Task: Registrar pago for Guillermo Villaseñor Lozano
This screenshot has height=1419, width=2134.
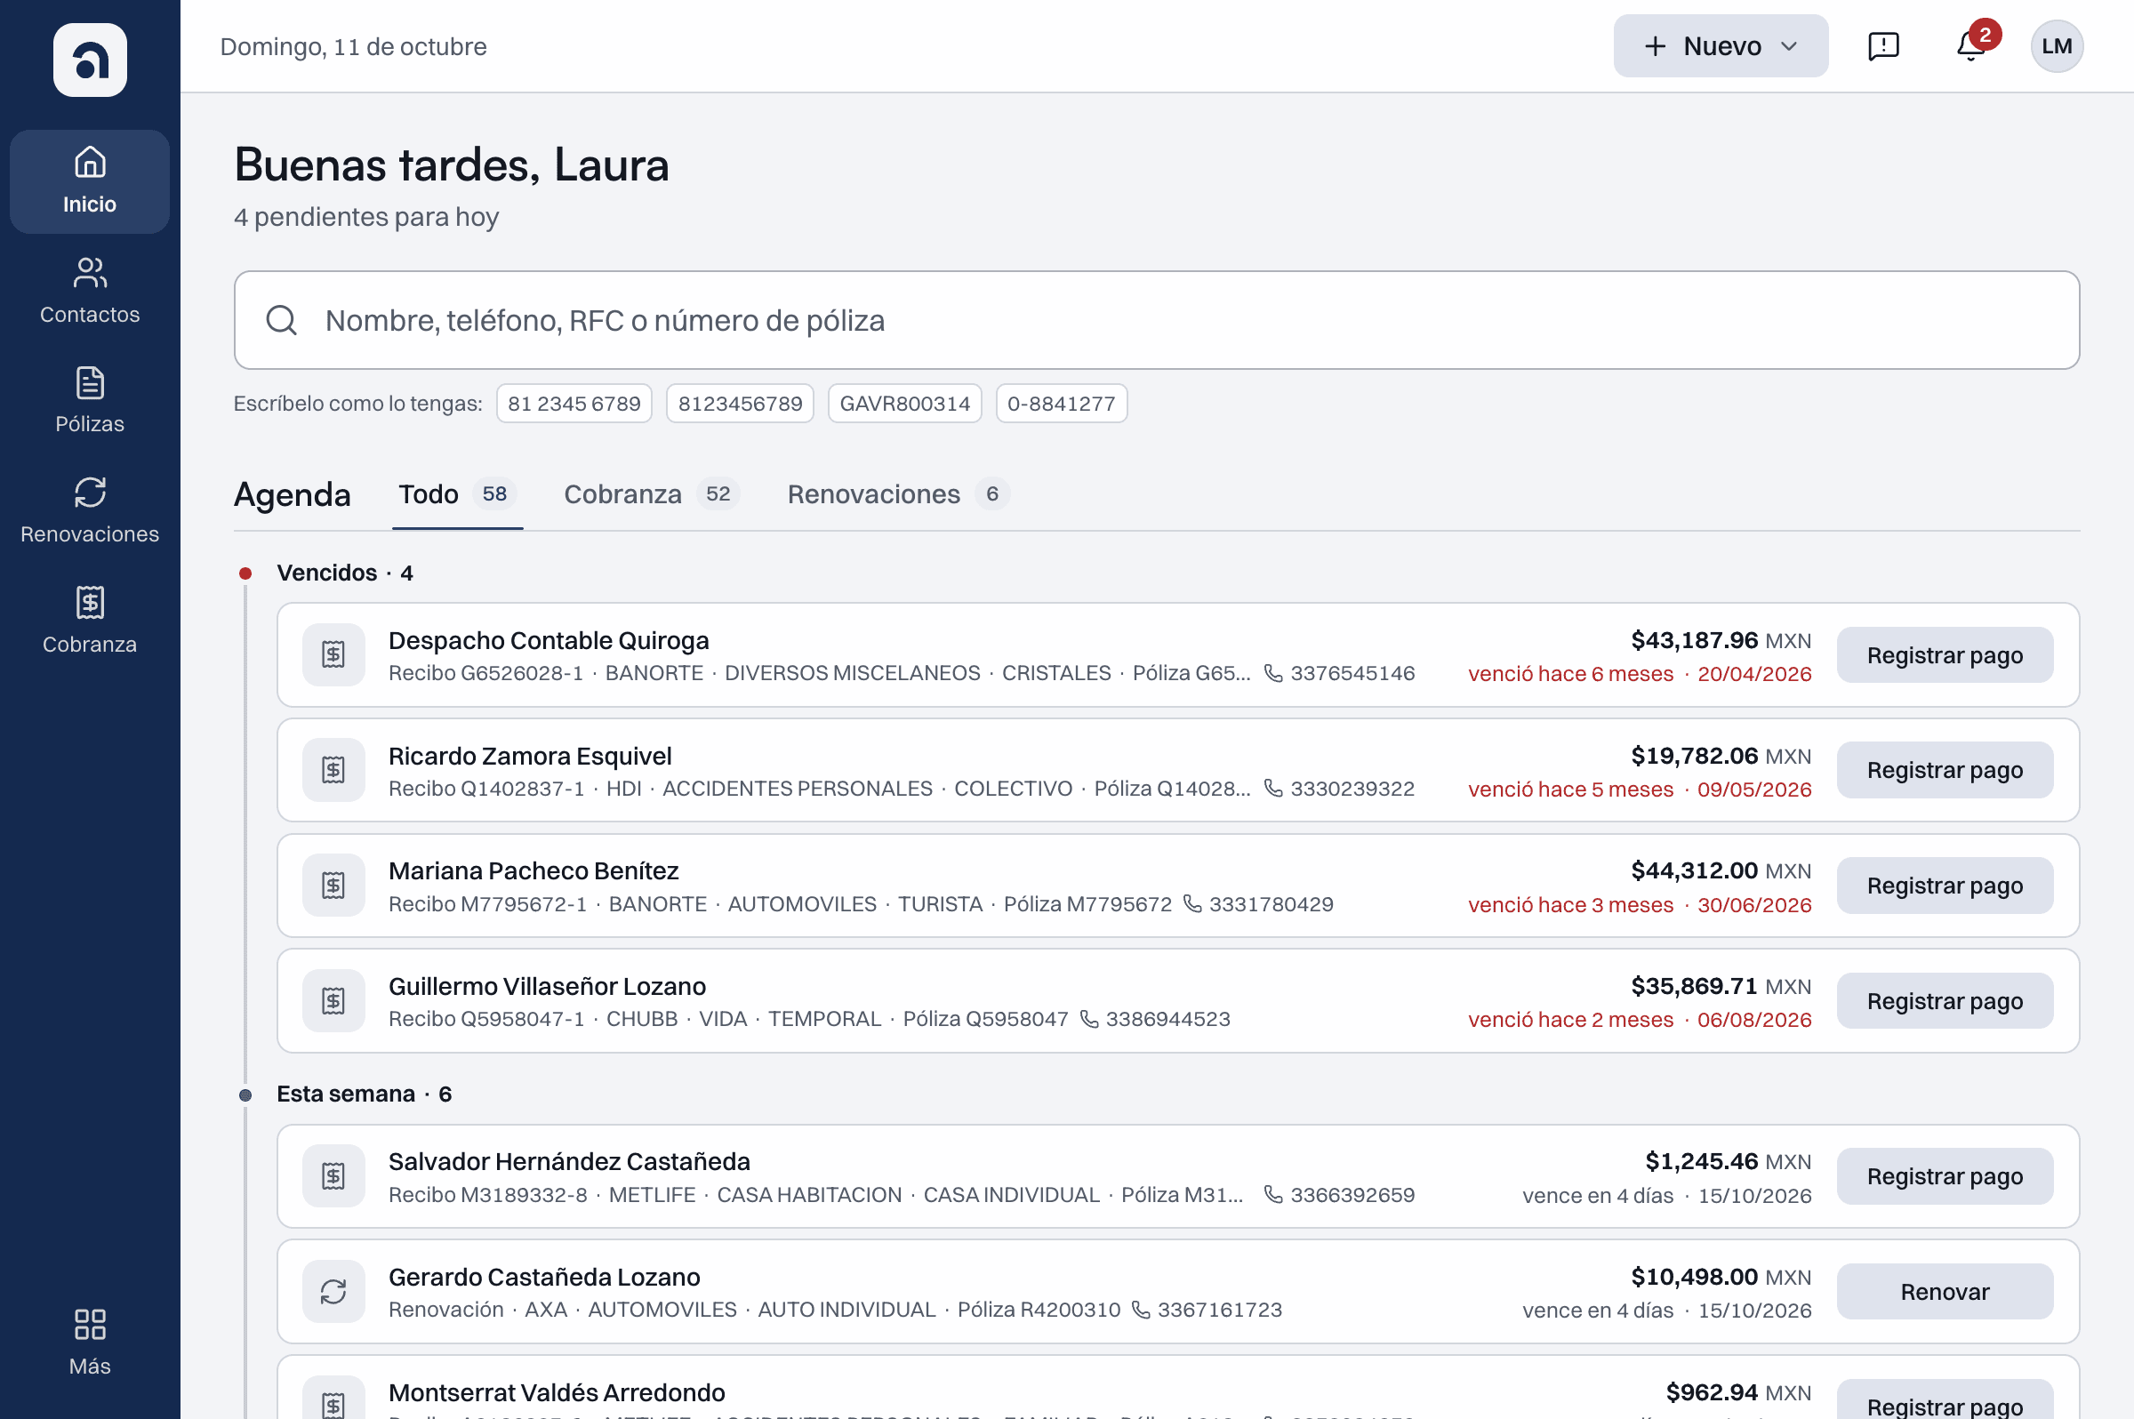Action: pos(1944,1001)
